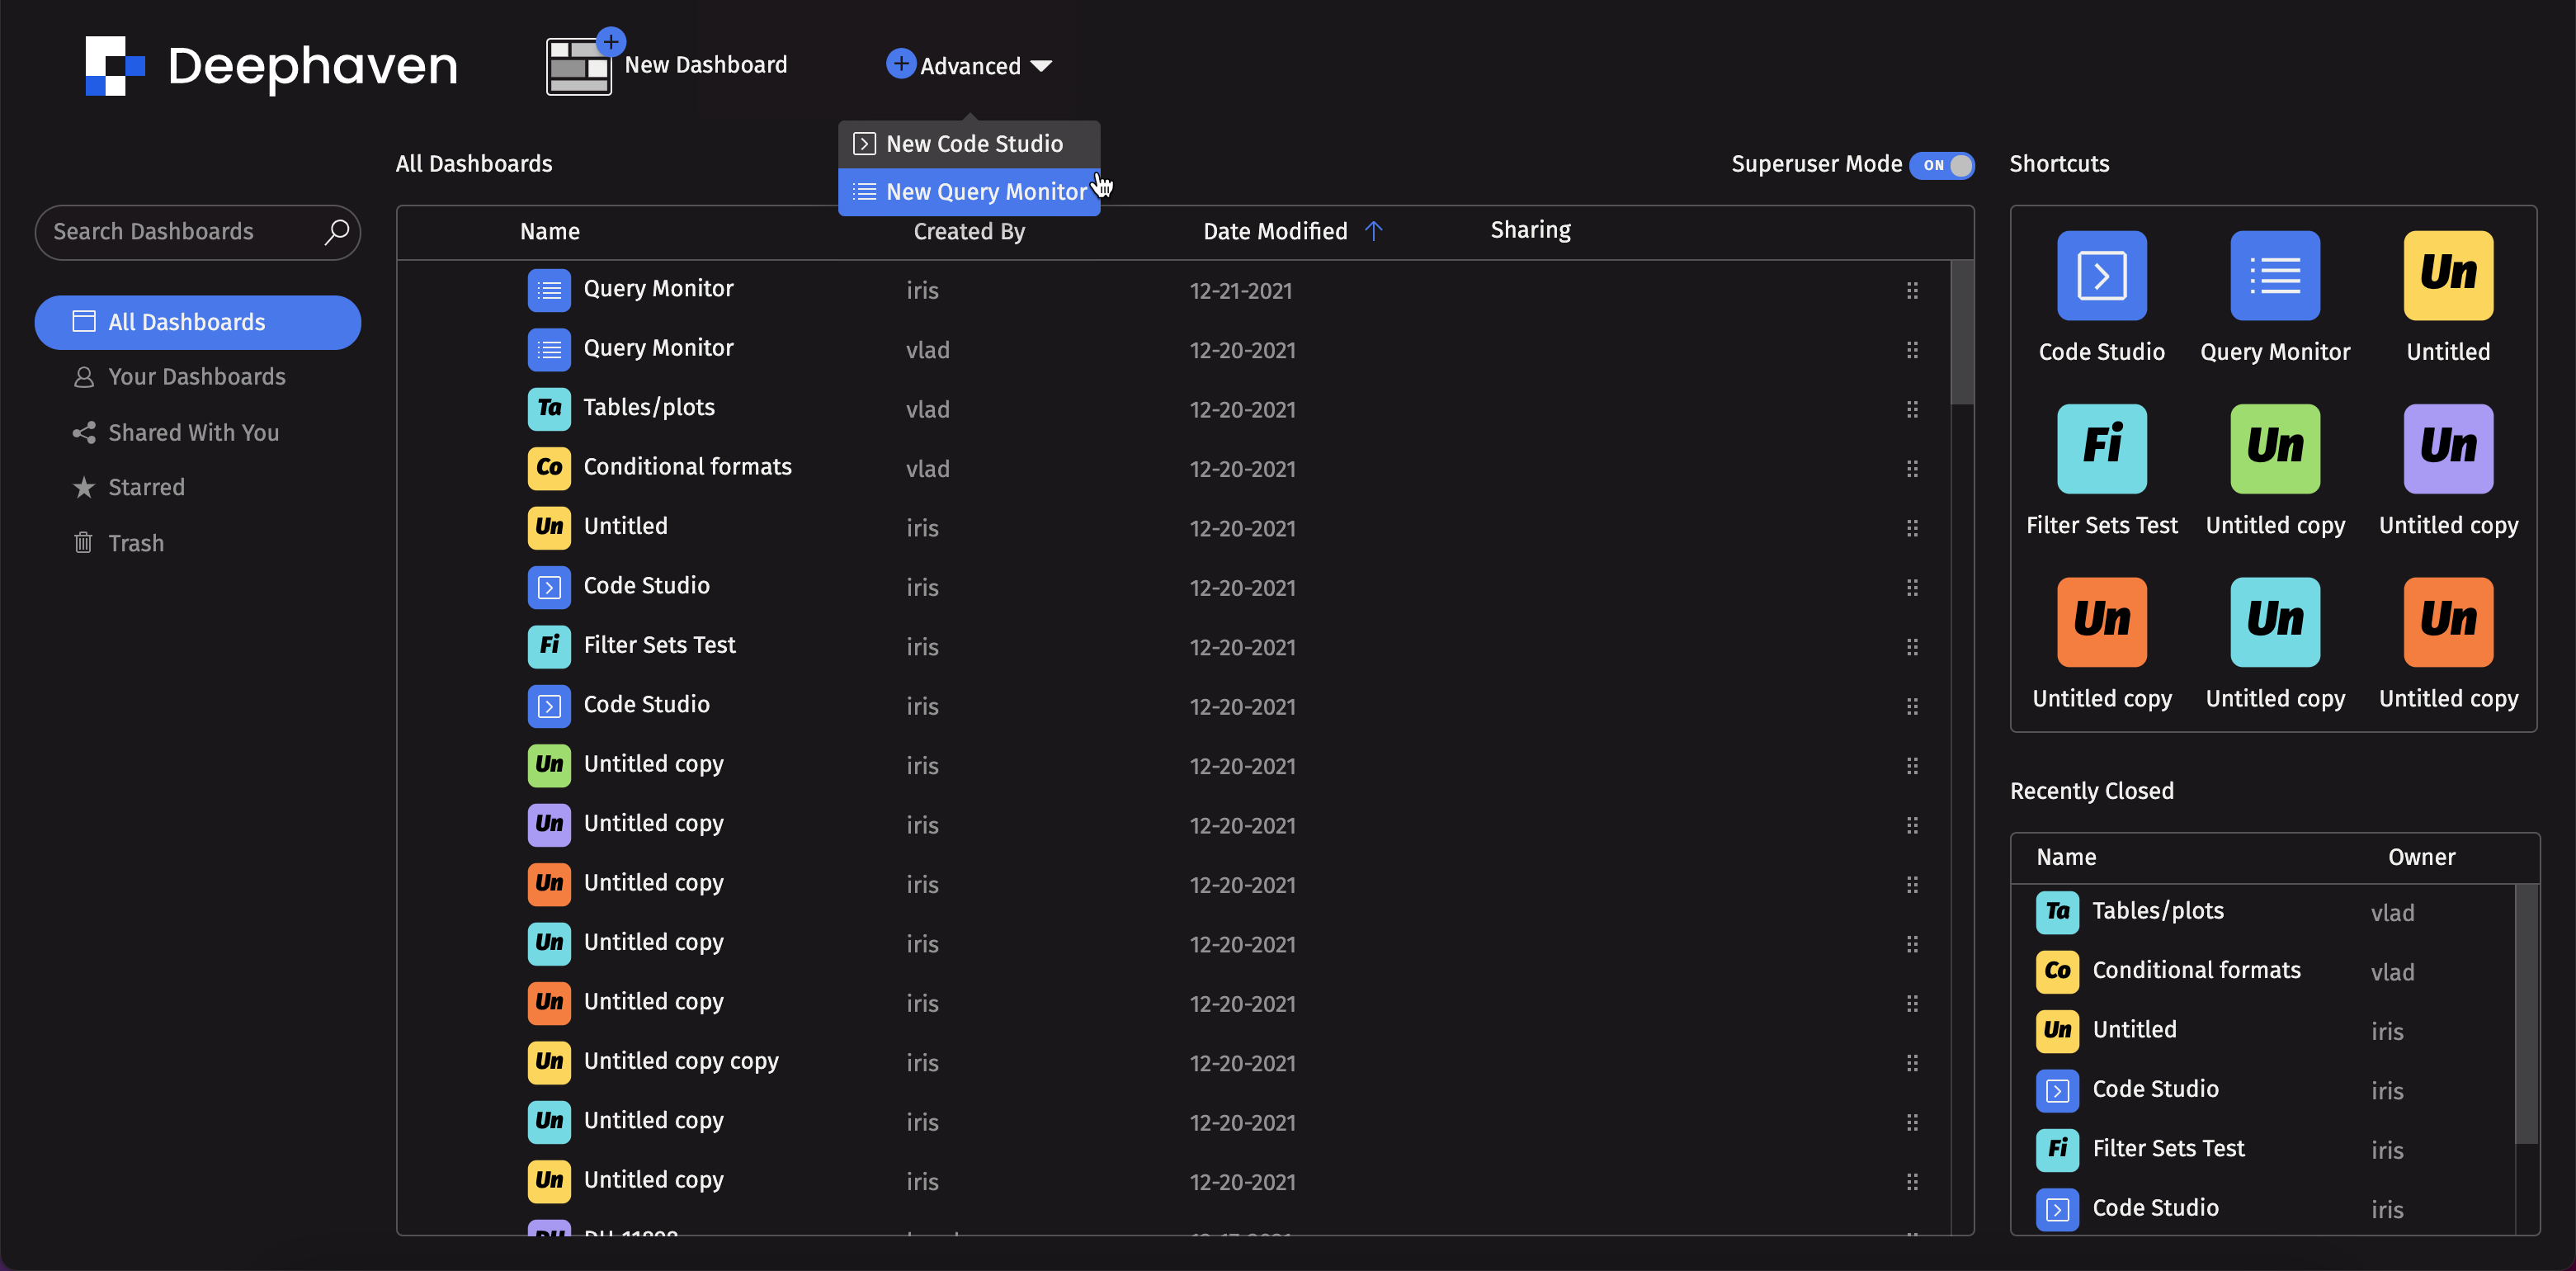The height and width of the screenshot is (1271, 2576).
Task: Click Conditional formats icon in Recently Closed
Action: pyautogui.click(x=2056, y=971)
